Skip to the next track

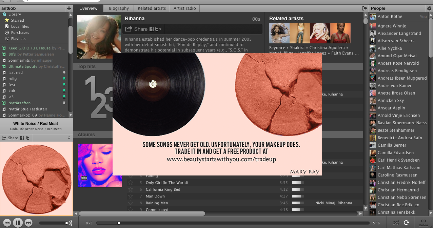pos(28,223)
